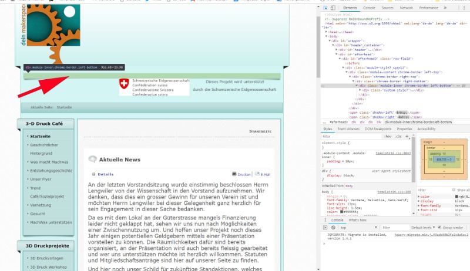Click the Swiss coat of arms logo
This screenshot has width=470, height=271.
(124, 83)
